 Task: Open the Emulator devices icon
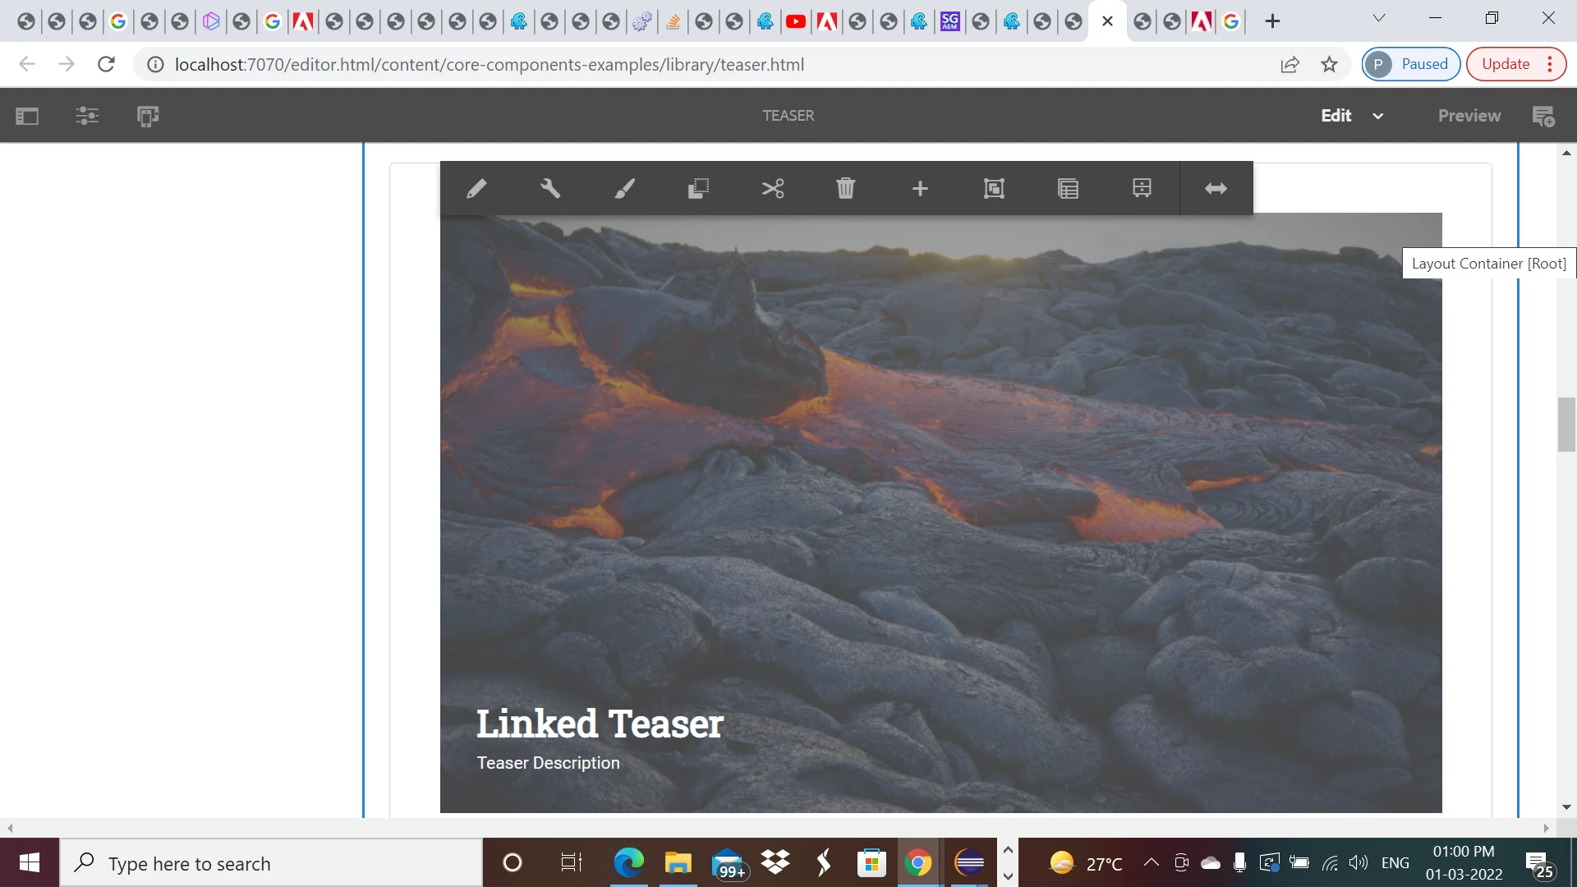(148, 116)
